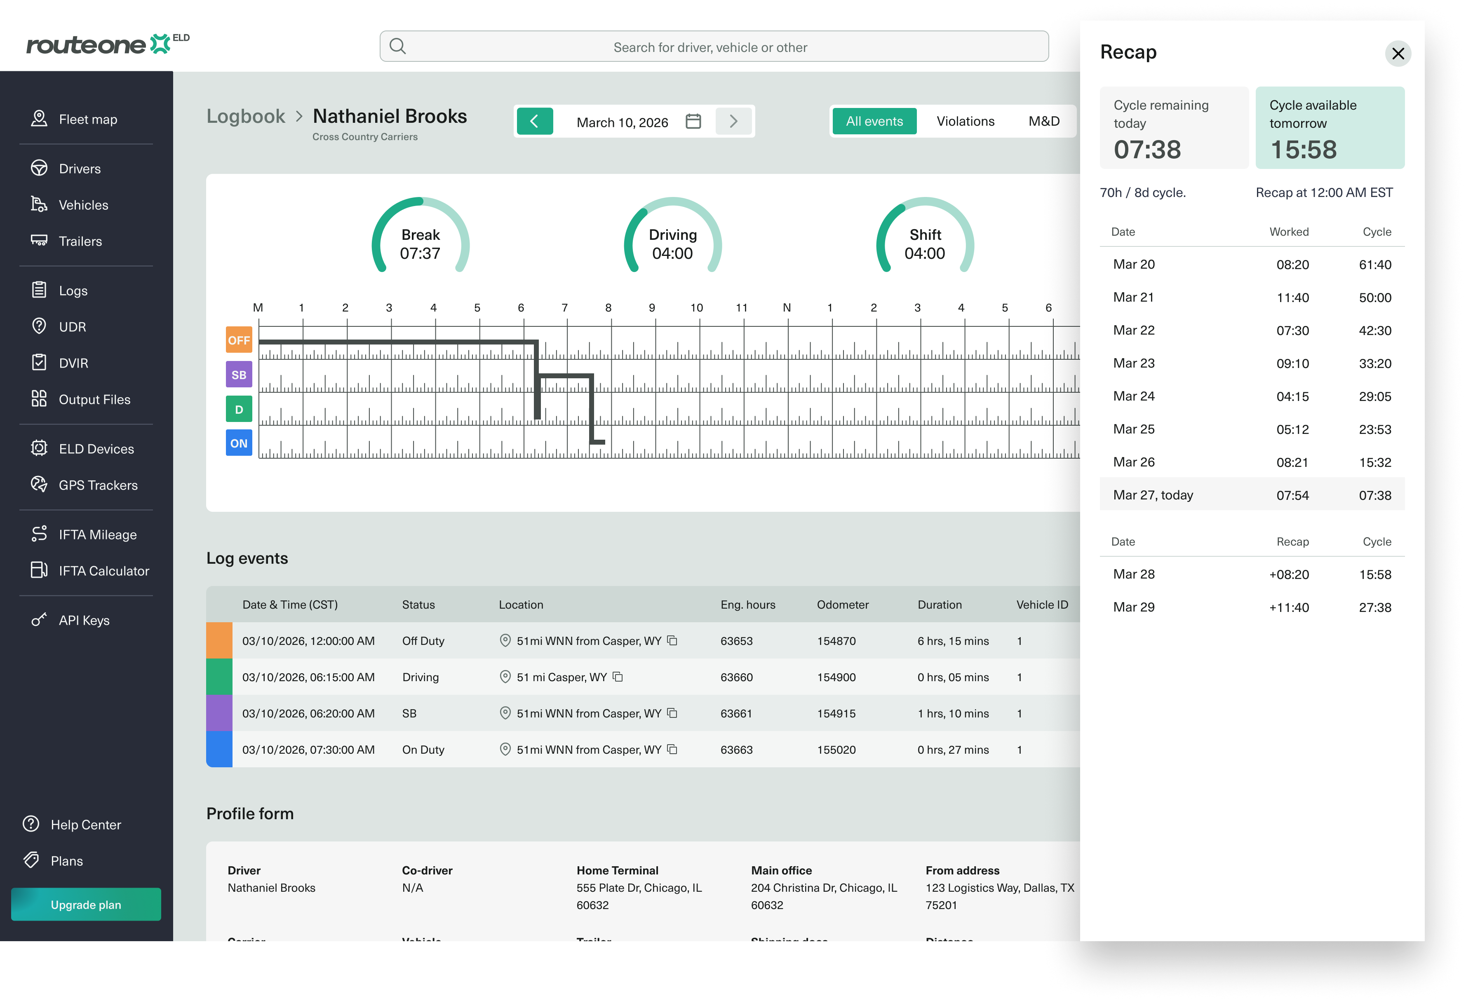This screenshot has height=1003, width=1466.
Task: Click odometer value 154915
Action: pos(836,713)
